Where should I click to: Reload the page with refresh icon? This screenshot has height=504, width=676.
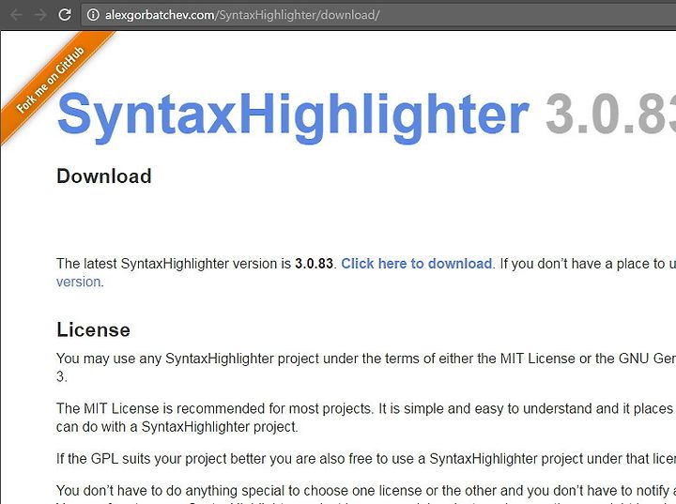click(x=65, y=15)
